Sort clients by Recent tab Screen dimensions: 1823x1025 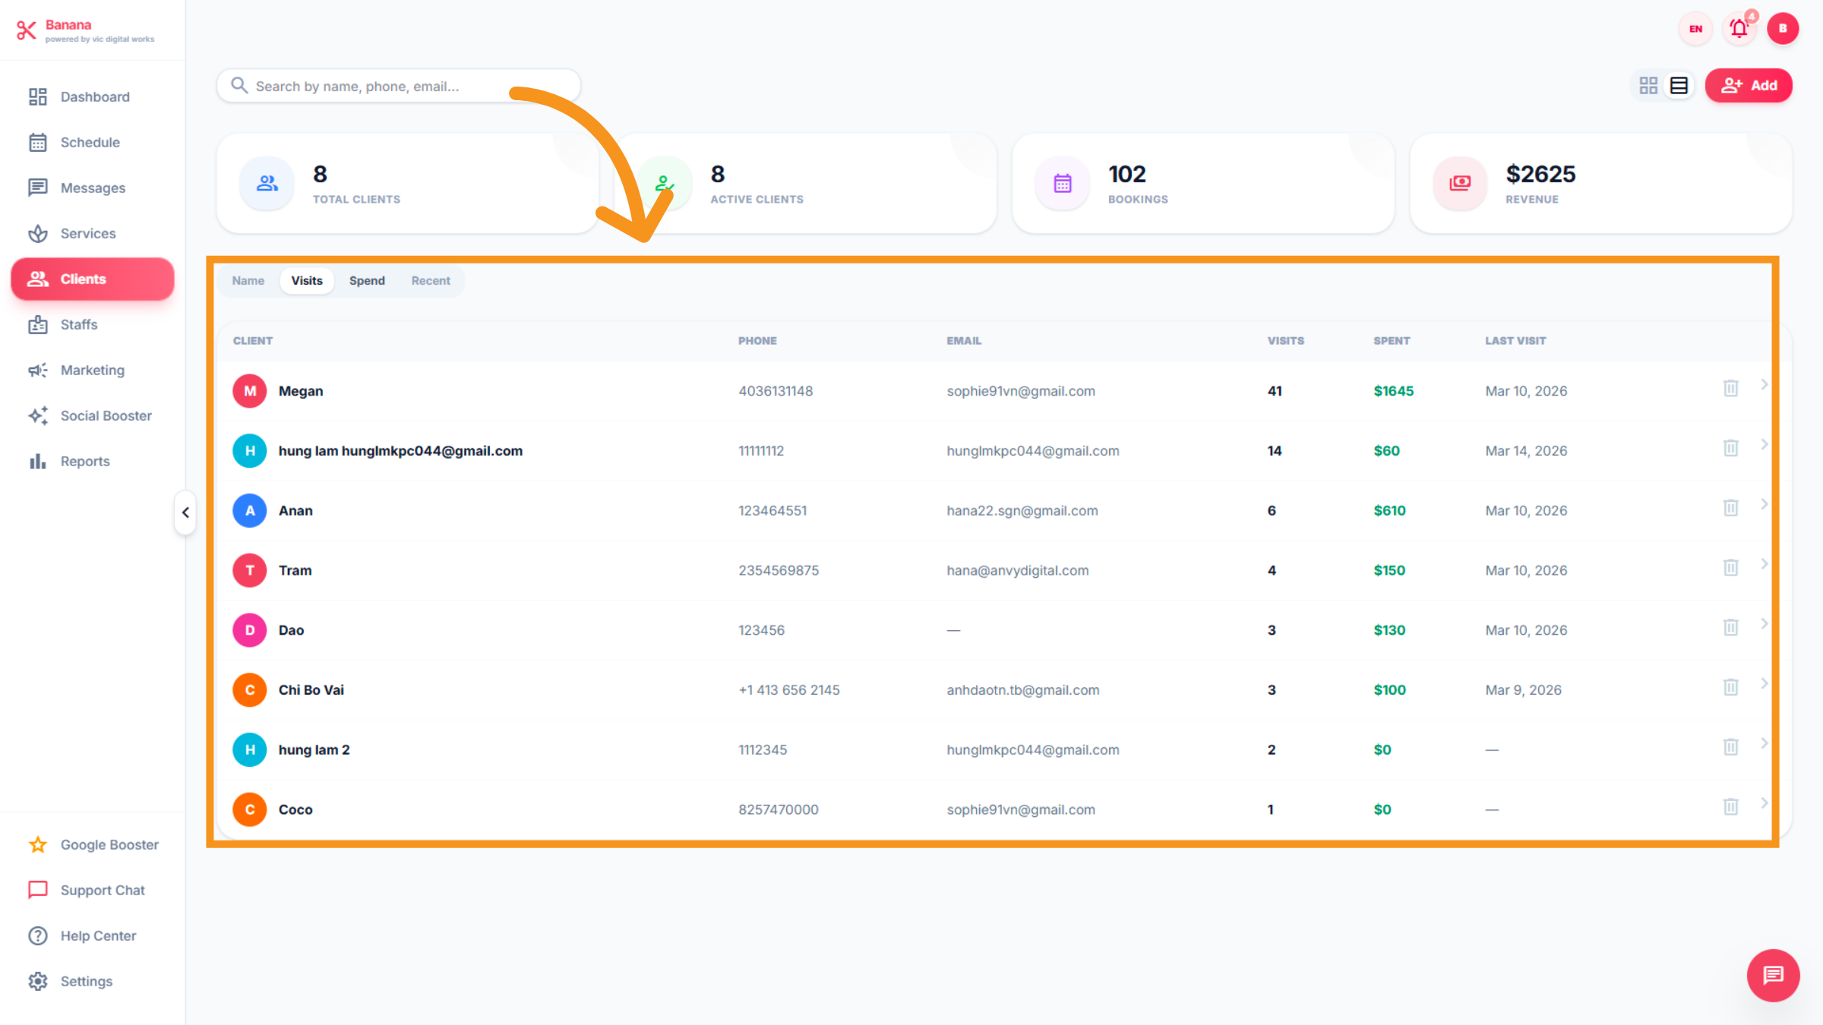(x=431, y=280)
